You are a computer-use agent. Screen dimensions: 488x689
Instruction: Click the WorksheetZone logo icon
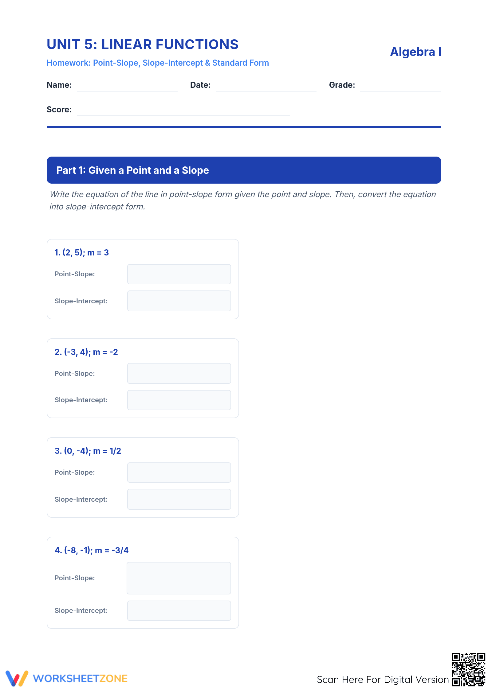pyautogui.click(x=17, y=679)
